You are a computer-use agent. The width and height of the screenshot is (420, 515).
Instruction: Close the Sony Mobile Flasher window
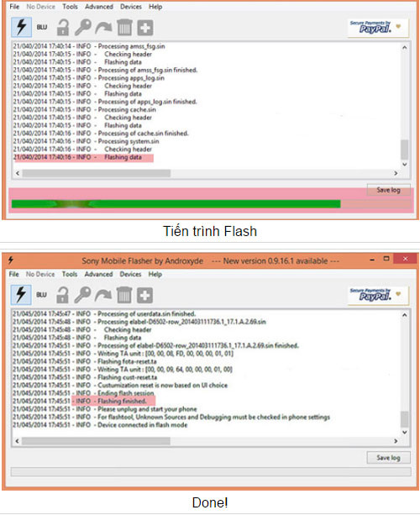coord(405,259)
